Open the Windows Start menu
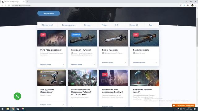This screenshot has width=198, height=111. [2, 109]
